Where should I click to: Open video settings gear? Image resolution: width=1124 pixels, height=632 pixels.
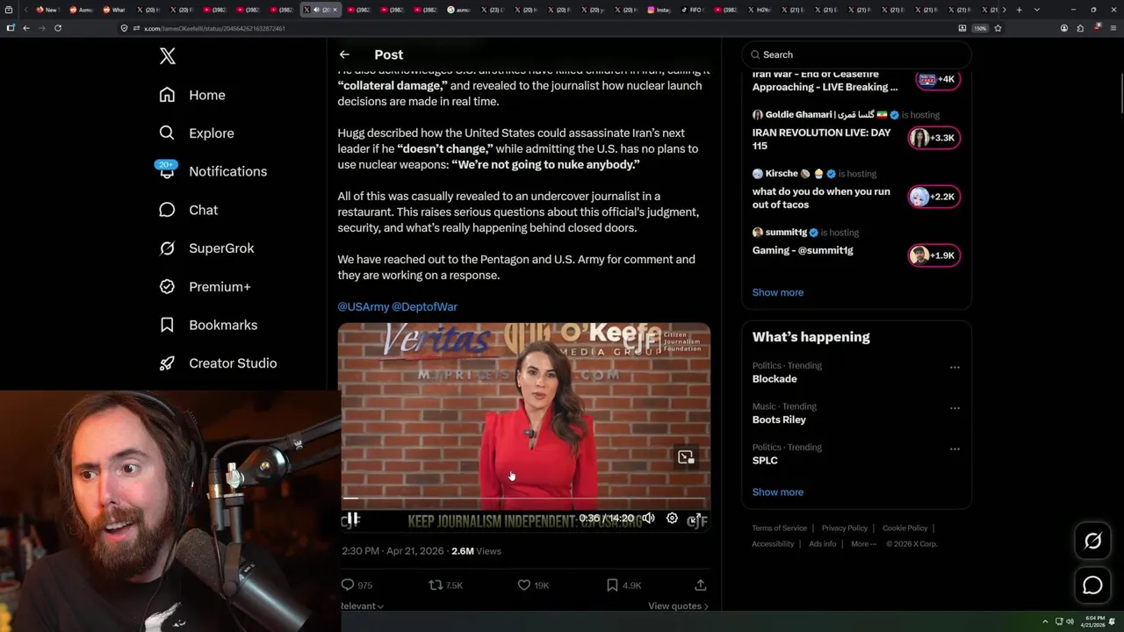[672, 518]
